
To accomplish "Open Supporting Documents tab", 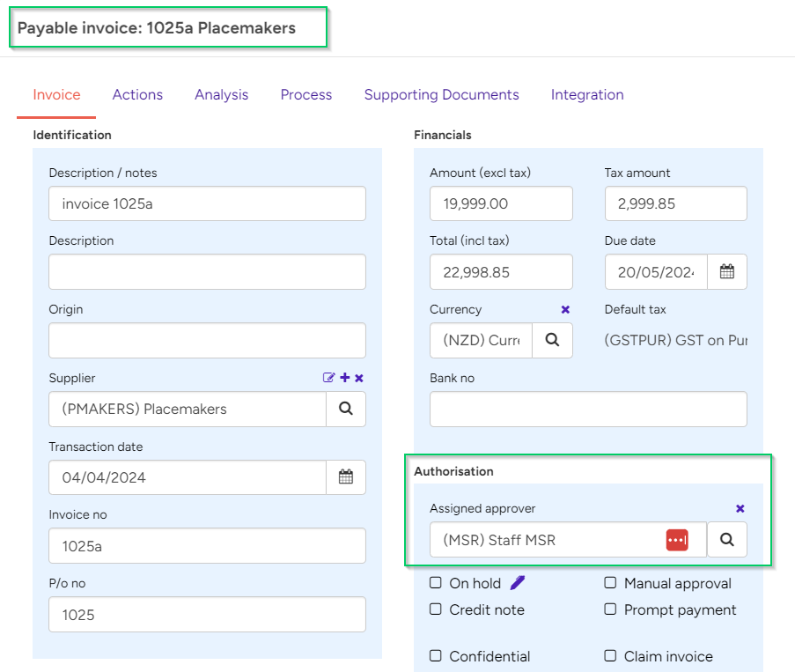I will pyautogui.click(x=442, y=95).
